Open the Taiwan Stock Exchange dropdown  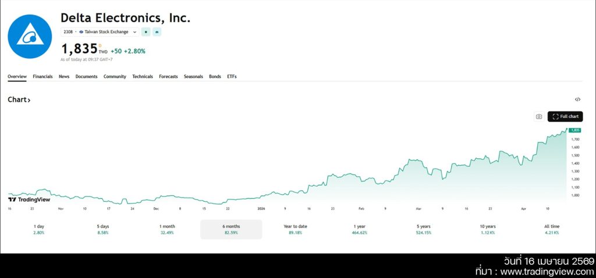(x=108, y=32)
